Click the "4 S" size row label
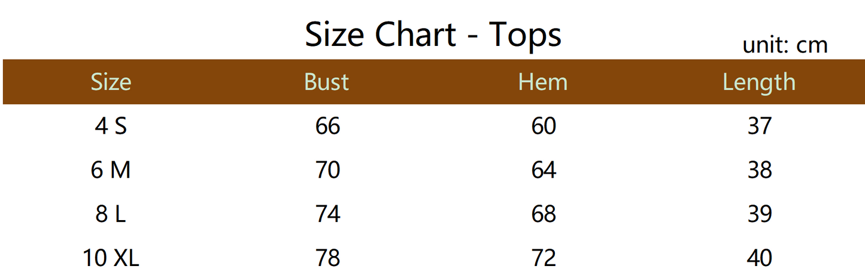Image resolution: width=865 pixels, height=278 pixels. click(111, 126)
